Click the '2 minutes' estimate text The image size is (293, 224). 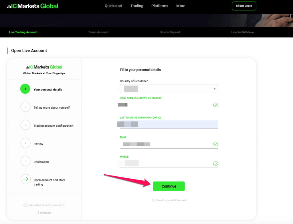pyautogui.click(x=44, y=213)
